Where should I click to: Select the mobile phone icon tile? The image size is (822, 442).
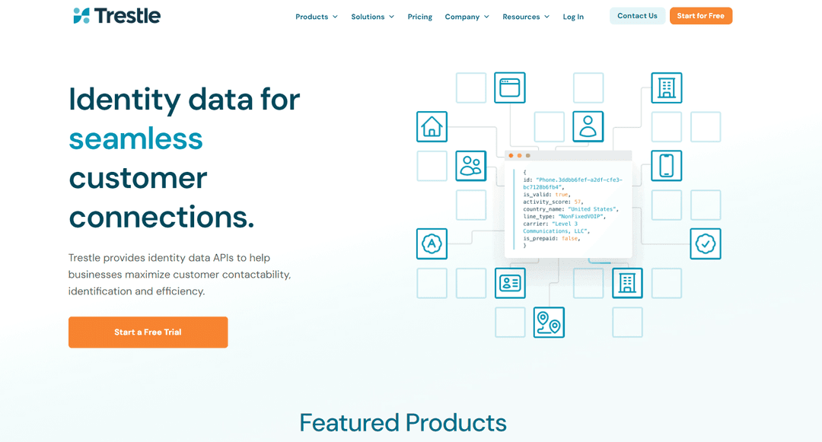click(x=666, y=166)
